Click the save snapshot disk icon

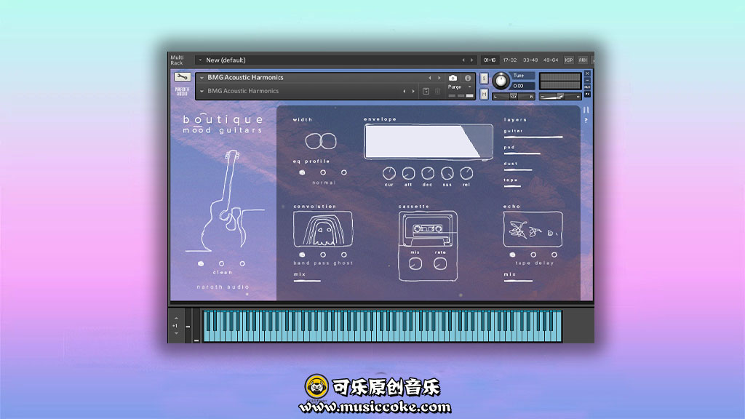426,91
